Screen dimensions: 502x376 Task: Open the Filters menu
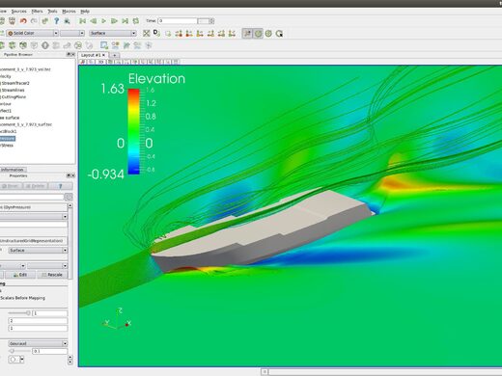point(37,12)
